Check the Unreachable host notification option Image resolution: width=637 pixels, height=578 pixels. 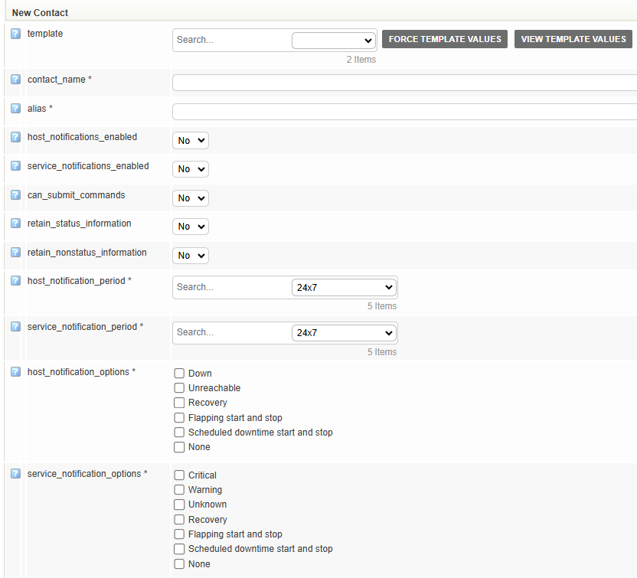tap(179, 388)
